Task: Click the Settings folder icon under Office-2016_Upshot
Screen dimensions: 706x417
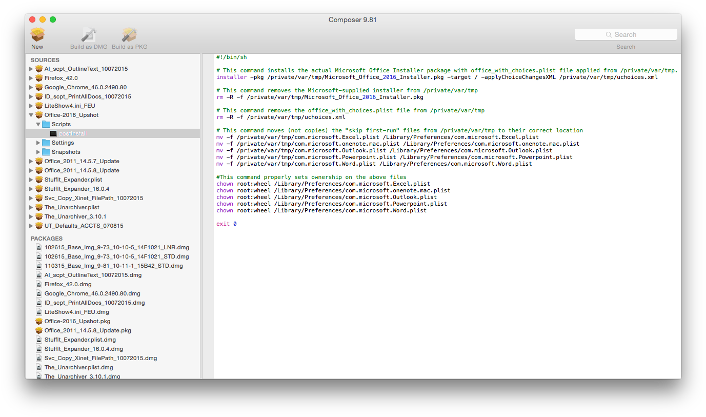Action: pyautogui.click(x=46, y=142)
